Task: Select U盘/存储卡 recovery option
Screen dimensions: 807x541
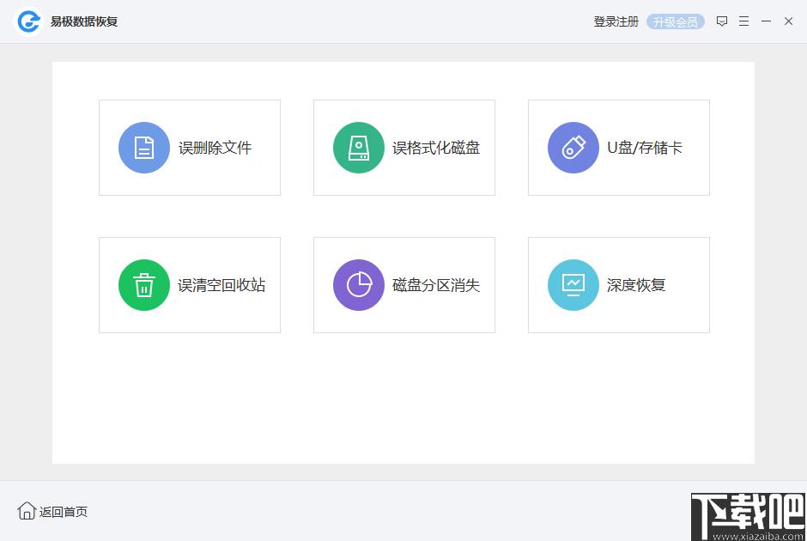Action: (619, 148)
